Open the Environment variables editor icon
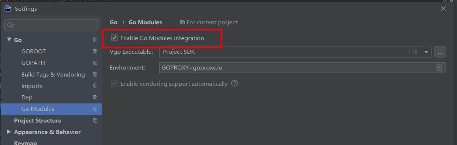 click(439, 68)
